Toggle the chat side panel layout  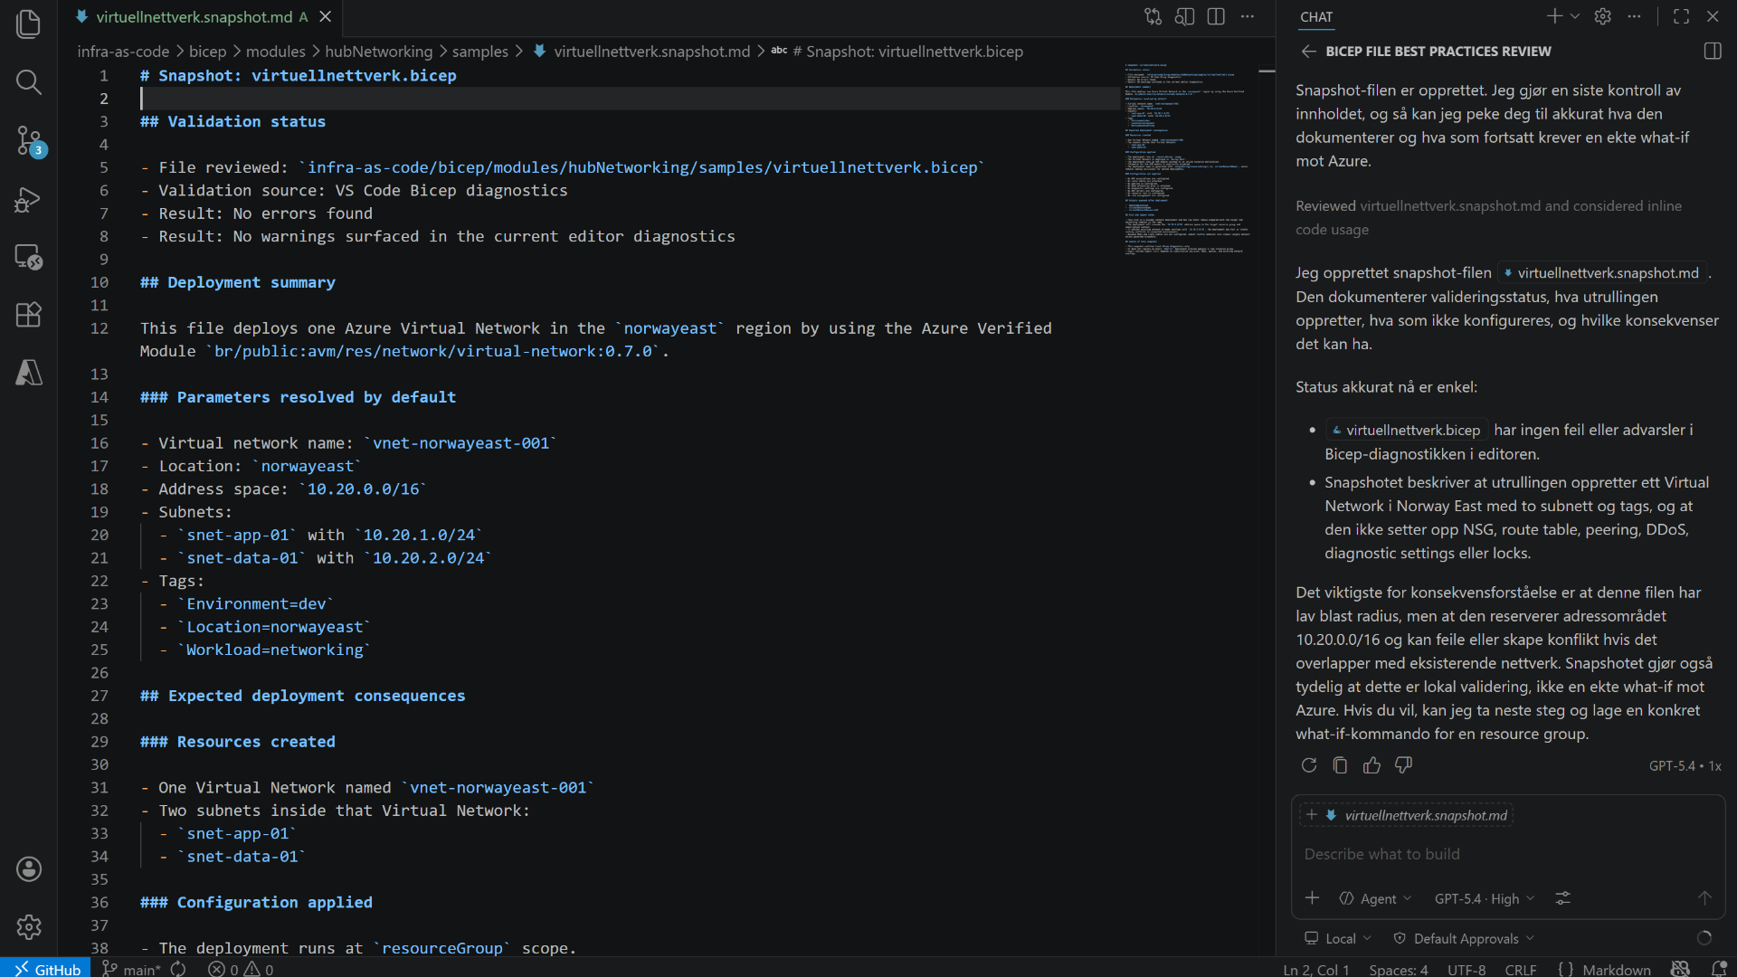point(1712,52)
